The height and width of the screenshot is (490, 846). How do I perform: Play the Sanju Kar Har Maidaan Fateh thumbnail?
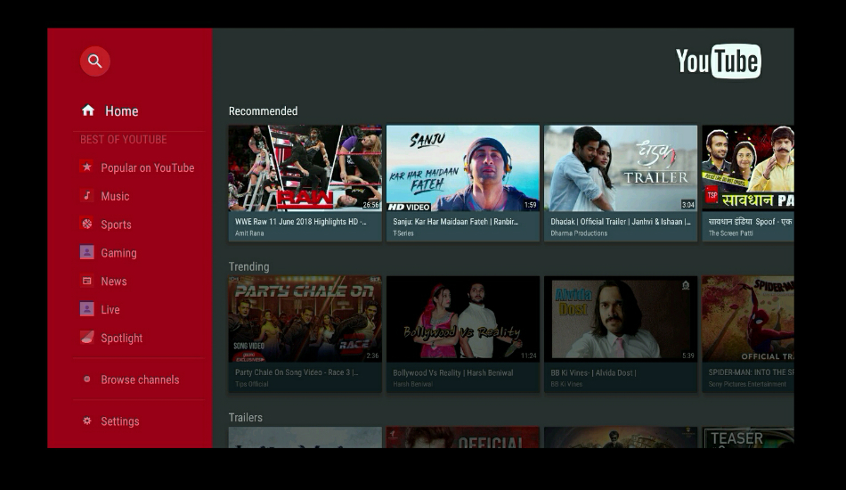[463, 168]
